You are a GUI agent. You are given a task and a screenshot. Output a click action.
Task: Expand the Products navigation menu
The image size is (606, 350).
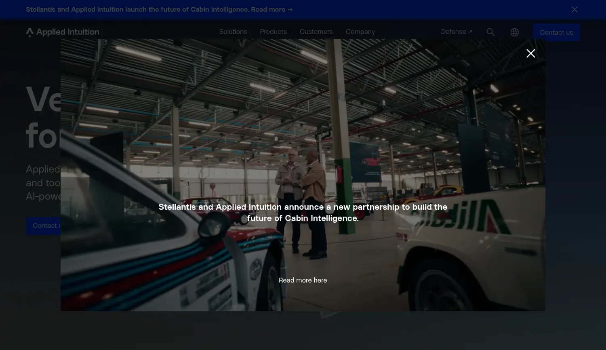pyautogui.click(x=273, y=32)
